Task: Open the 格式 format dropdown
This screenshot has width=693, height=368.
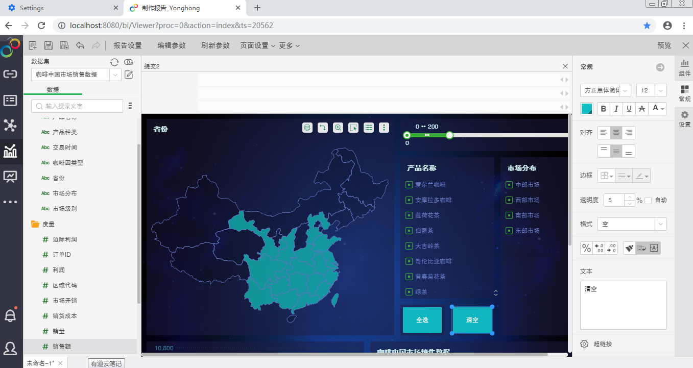Action: 661,224
